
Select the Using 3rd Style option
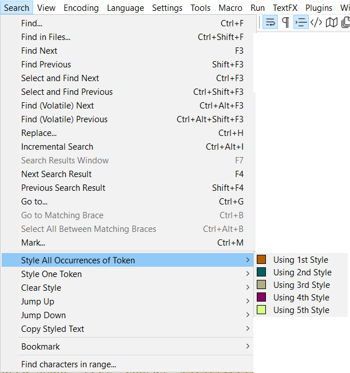(x=301, y=285)
